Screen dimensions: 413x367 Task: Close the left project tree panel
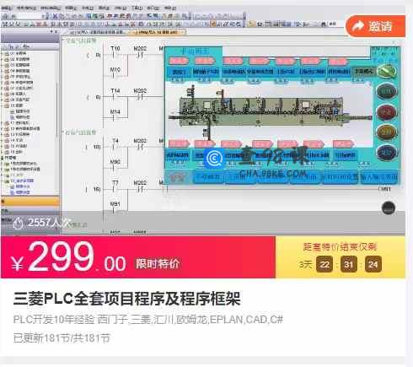[x=56, y=32]
